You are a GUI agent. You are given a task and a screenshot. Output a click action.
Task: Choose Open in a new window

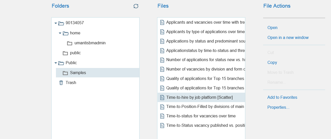[x=288, y=38]
